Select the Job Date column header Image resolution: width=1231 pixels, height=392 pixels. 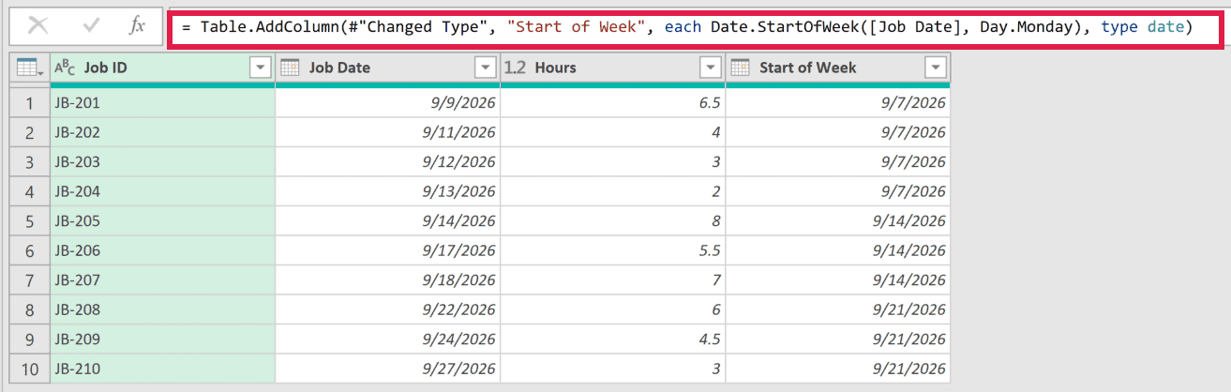(x=388, y=68)
